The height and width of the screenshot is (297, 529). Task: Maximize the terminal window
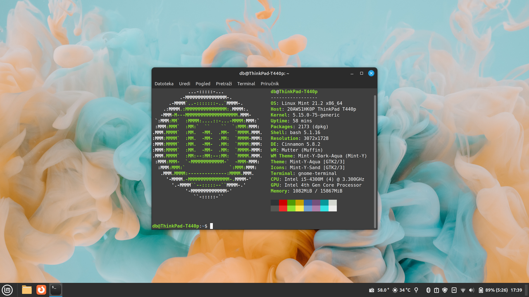click(x=362, y=73)
